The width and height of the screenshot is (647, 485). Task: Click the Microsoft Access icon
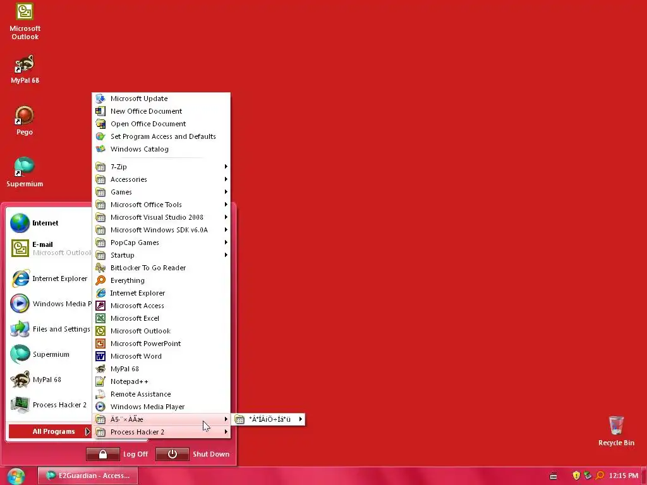click(100, 306)
